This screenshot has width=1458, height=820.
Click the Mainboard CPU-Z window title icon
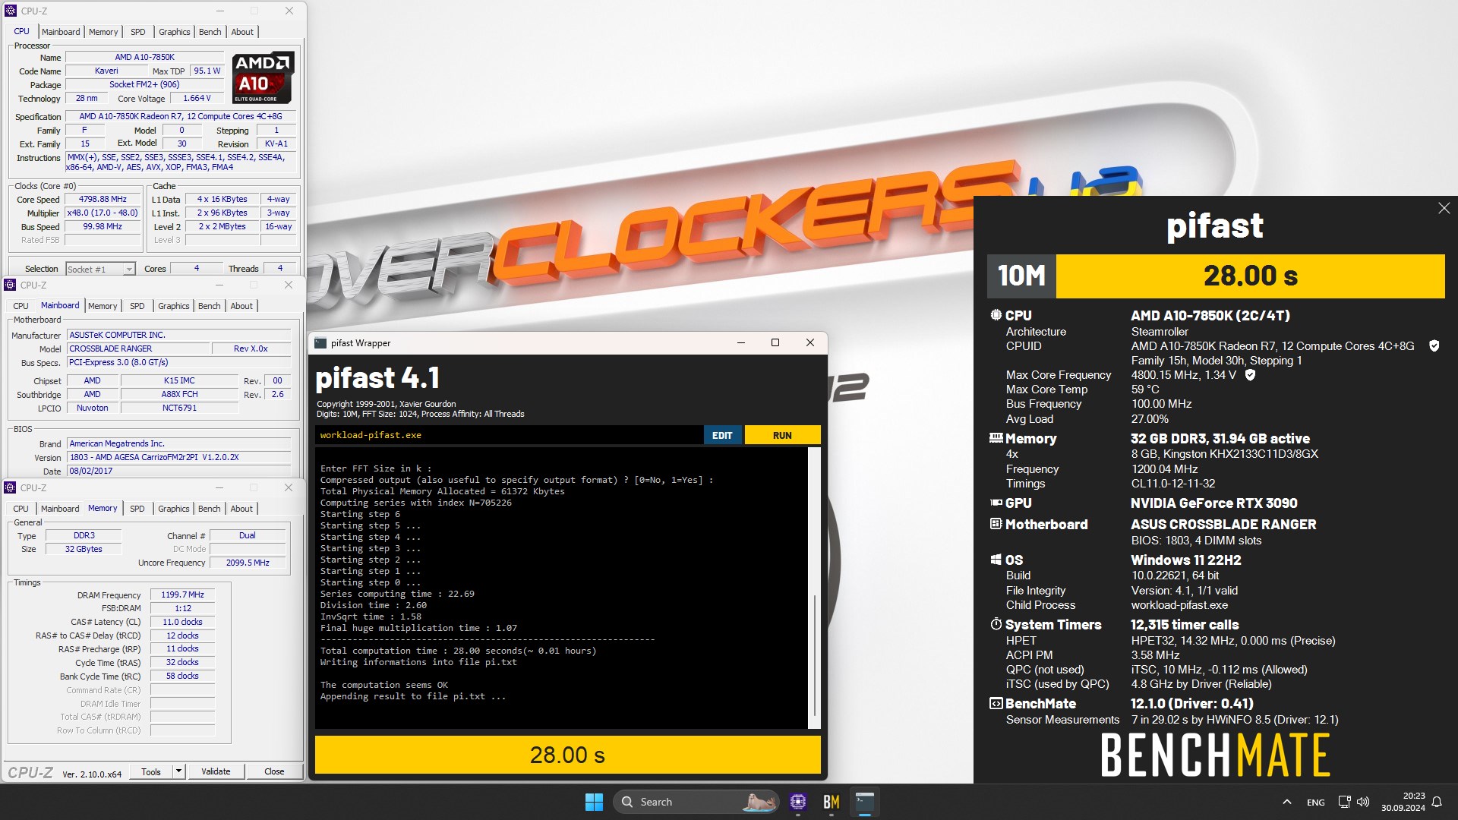click(x=11, y=285)
